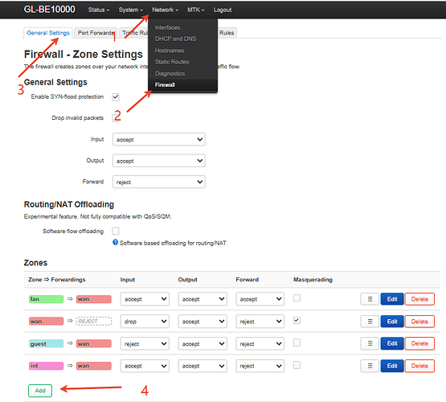Viewport: 446px width, 402px height.
Task: Click the GL-BE10000 brand title
Action: tap(50, 10)
